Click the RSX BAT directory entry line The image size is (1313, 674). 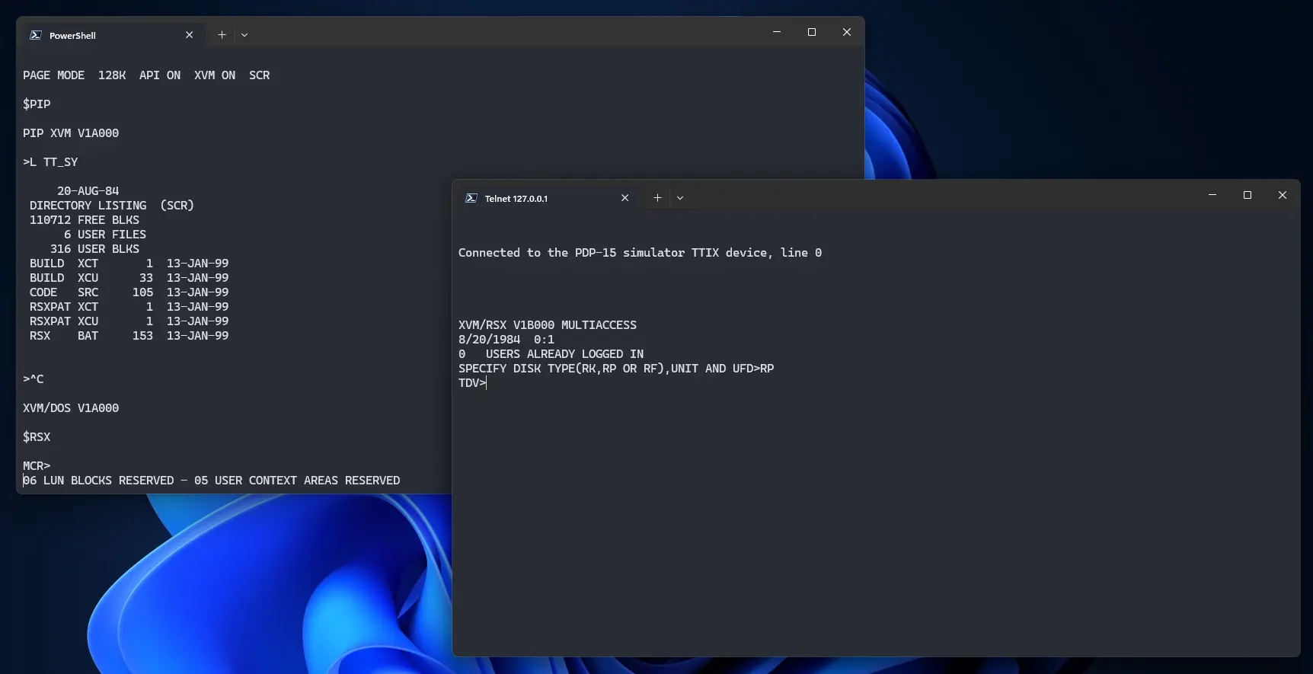point(129,336)
